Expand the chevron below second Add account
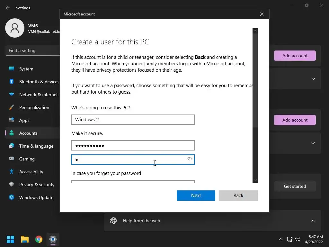The width and height of the screenshot is (329, 247). (313, 143)
